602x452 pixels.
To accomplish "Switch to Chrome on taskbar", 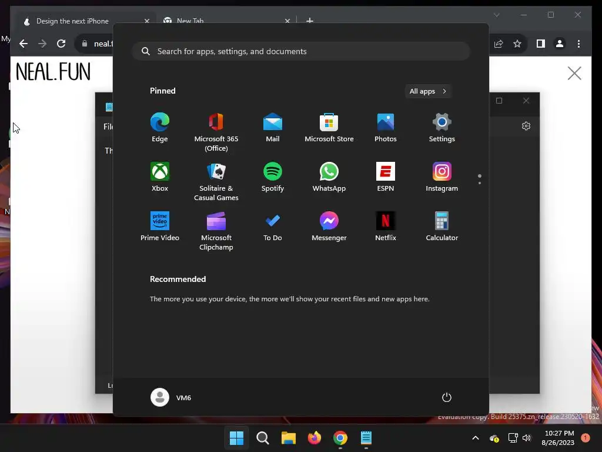I will (340, 438).
